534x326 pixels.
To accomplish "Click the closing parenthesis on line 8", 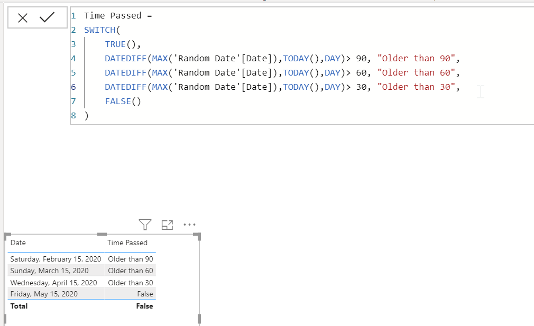I will pyautogui.click(x=87, y=116).
